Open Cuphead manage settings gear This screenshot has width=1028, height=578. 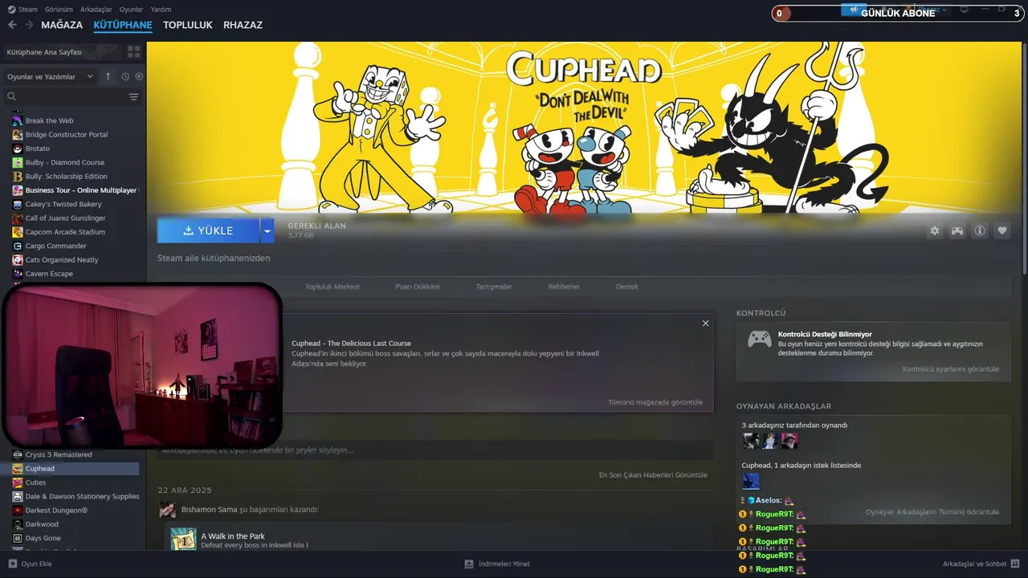(935, 230)
